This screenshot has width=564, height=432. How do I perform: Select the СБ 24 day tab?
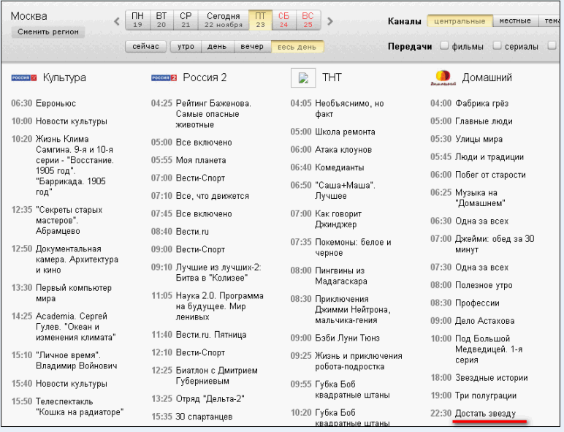pos(284,20)
